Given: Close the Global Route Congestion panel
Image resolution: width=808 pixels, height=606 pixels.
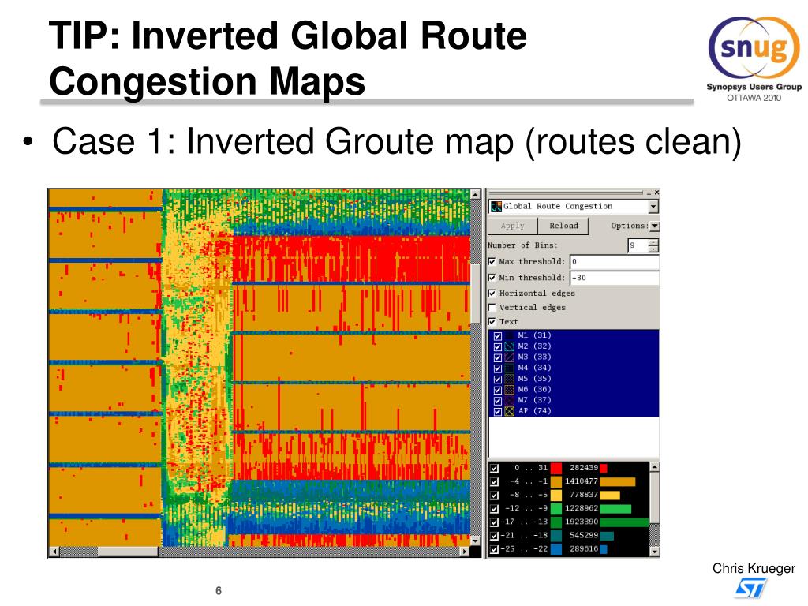Looking at the screenshot, I should click(656, 193).
